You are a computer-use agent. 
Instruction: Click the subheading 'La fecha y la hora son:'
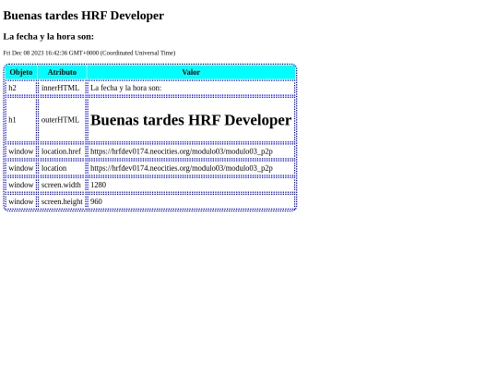point(49,37)
